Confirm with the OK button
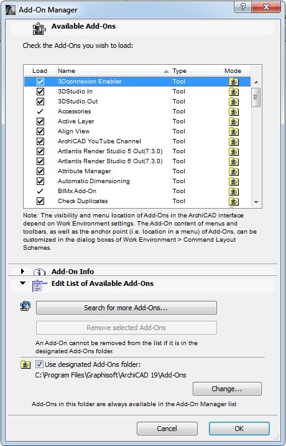 click(x=239, y=429)
